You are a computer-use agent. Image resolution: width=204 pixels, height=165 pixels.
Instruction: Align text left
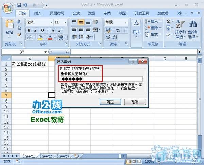pos(74,30)
